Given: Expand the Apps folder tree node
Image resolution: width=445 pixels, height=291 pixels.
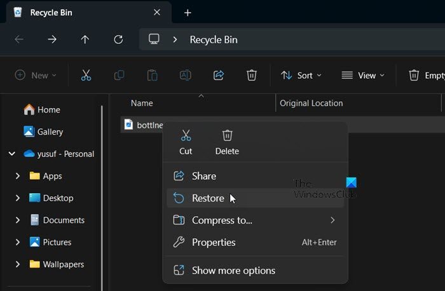Looking at the screenshot, I should 18,176.
